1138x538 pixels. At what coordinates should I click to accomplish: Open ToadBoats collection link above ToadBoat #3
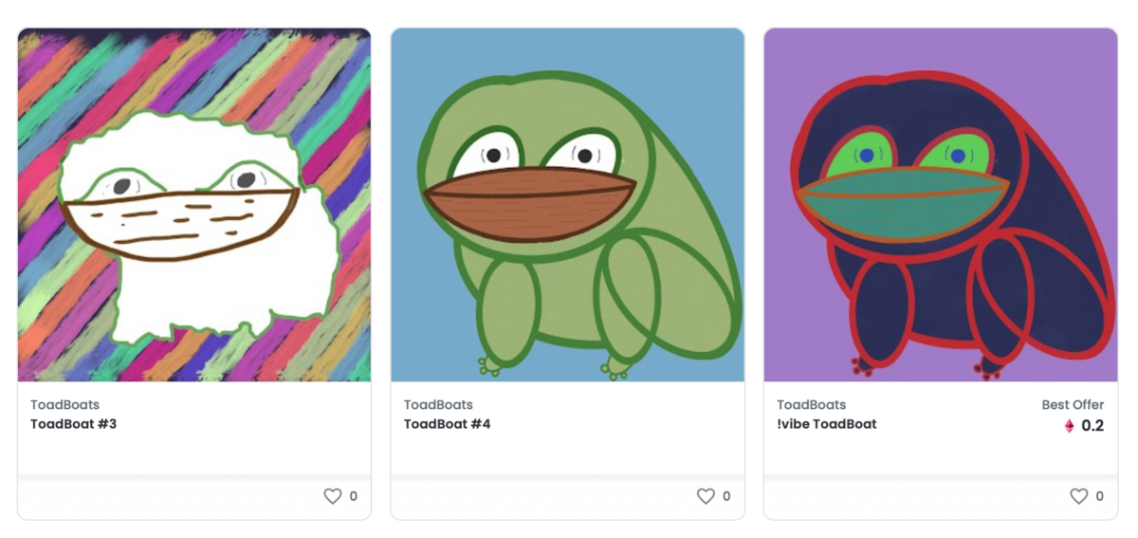pos(64,405)
